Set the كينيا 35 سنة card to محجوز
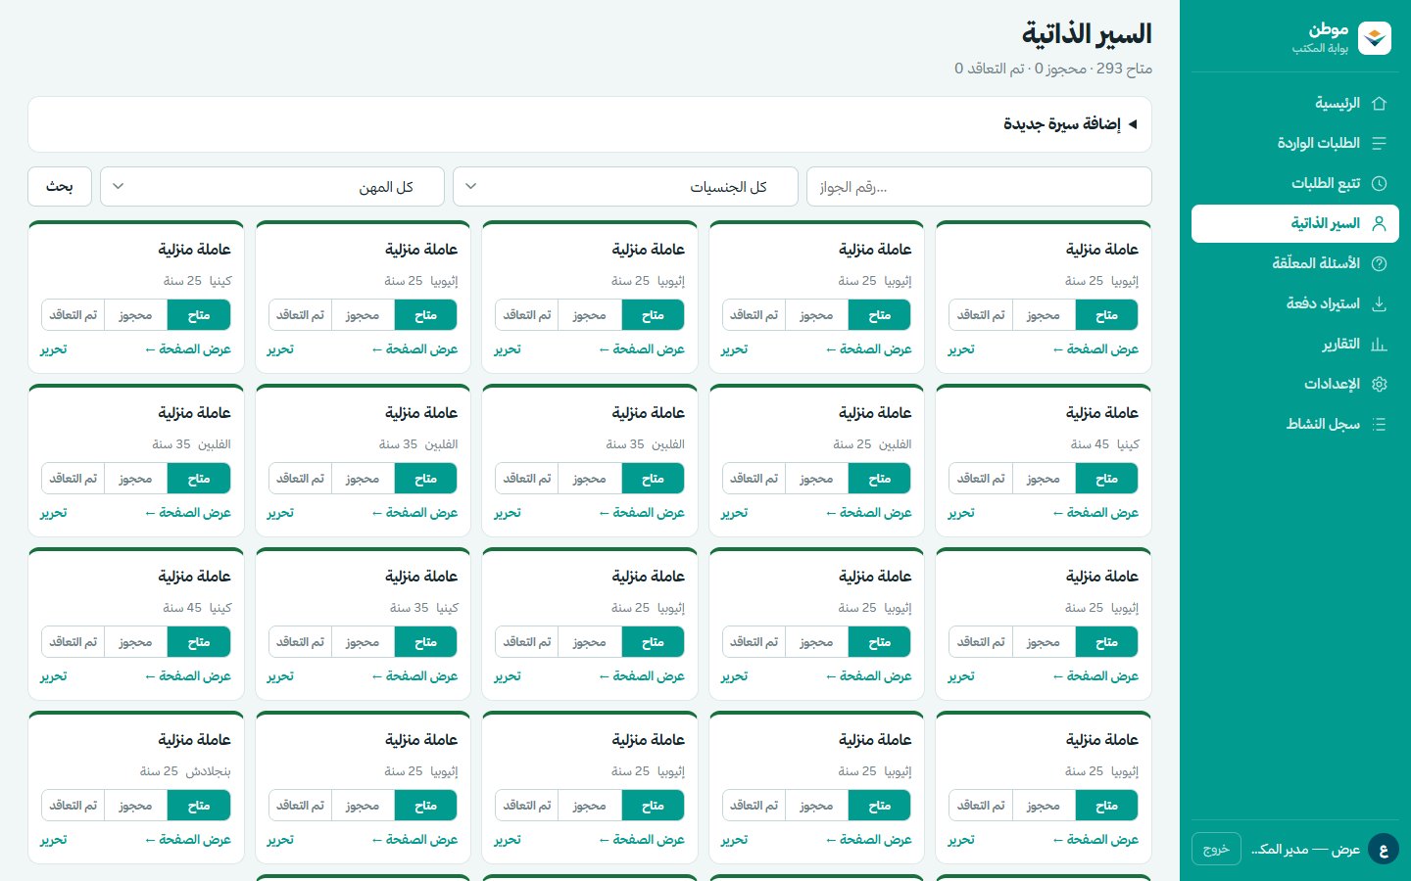 pyautogui.click(x=363, y=642)
